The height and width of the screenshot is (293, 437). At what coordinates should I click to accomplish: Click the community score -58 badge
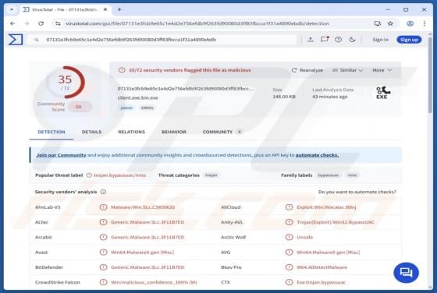pyautogui.click(x=79, y=107)
